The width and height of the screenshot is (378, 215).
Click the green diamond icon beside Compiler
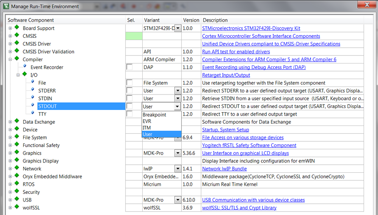17,58
